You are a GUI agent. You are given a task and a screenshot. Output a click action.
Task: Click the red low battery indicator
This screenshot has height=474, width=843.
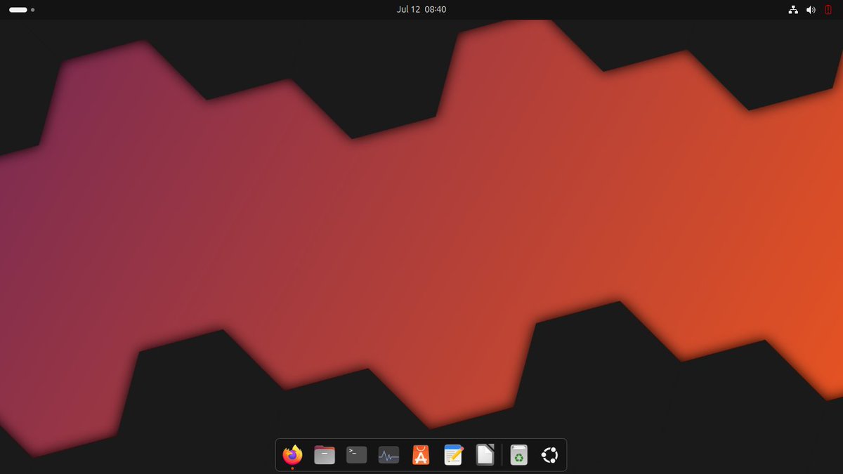(x=828, y=10)
